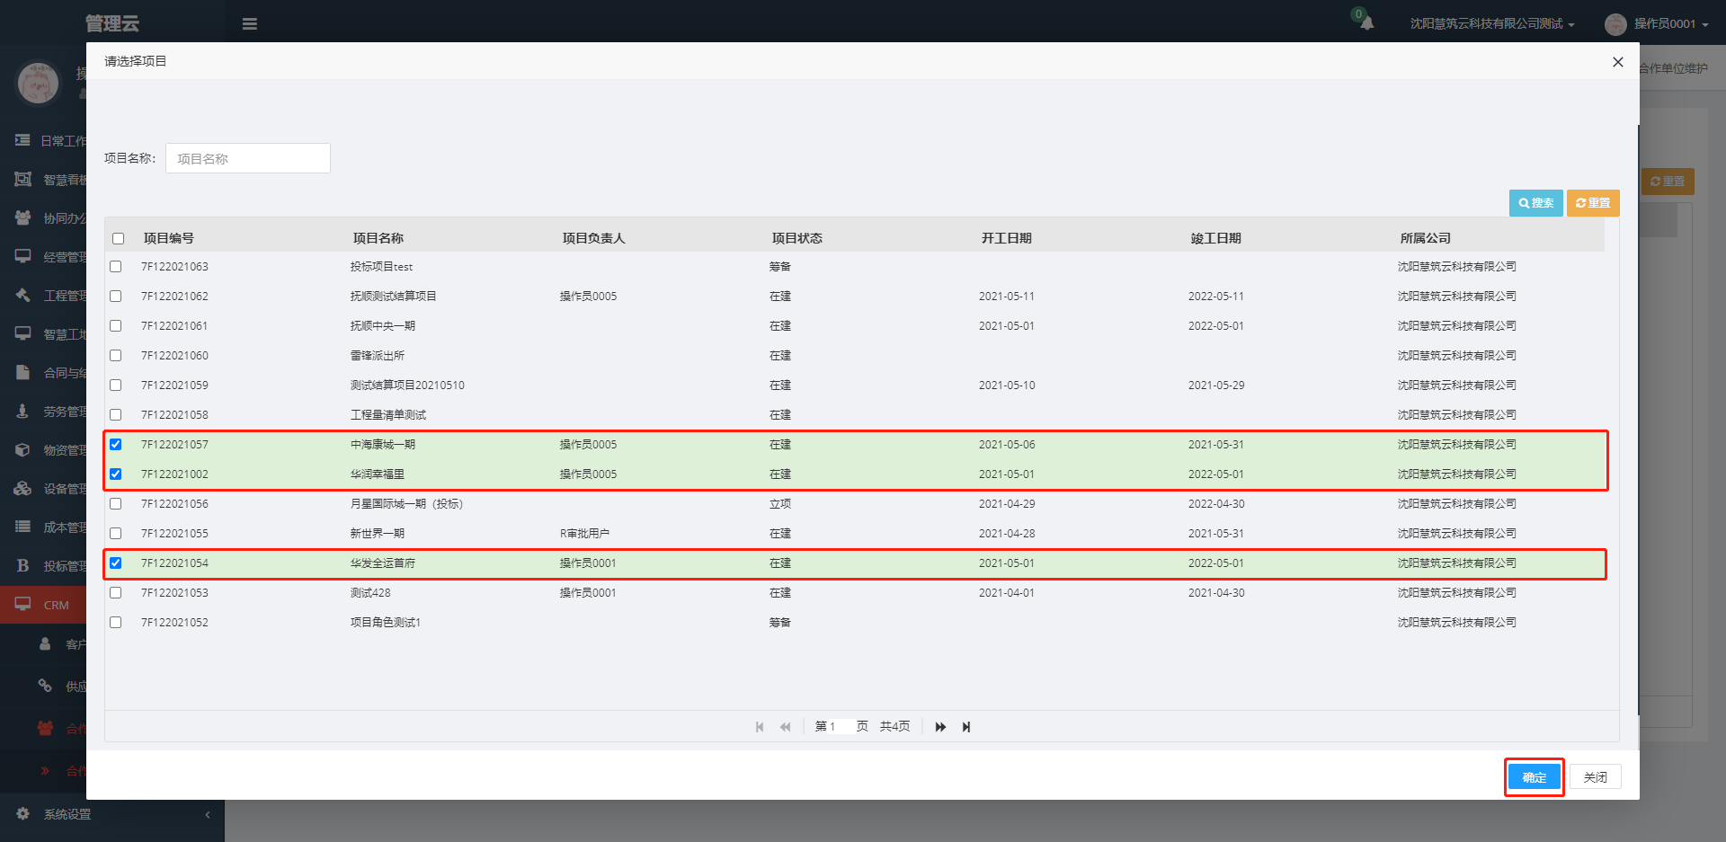Focus the 项目名称 search input field
This screenshot has width=1726, height=842.
point(248,158)
